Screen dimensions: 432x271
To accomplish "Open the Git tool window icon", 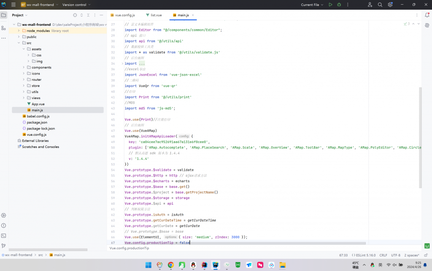I will (4, 246).
